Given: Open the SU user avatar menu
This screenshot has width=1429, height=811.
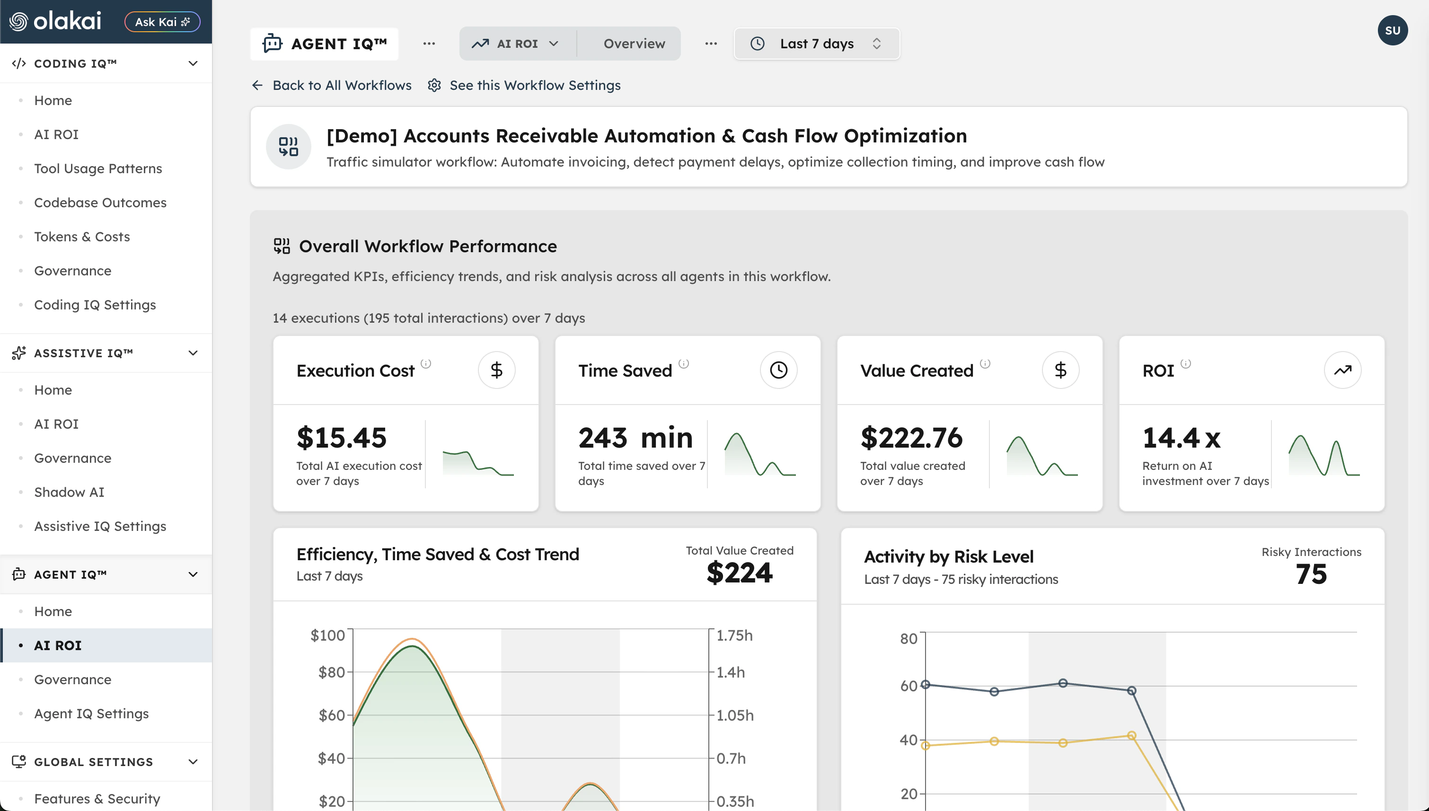Looking at the screenshot, I should click(x=1392, y=30).
